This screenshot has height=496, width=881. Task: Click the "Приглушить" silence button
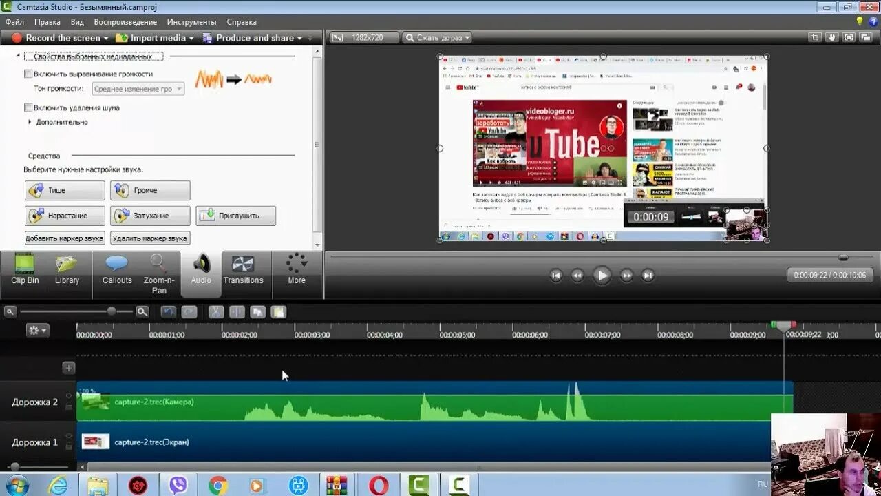coord(235,216)
